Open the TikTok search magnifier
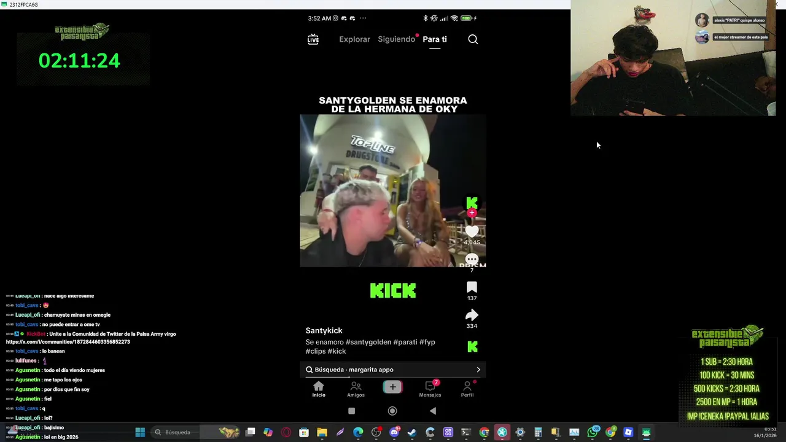The height and width of the screenshot is (442, 786). (473, 39)
